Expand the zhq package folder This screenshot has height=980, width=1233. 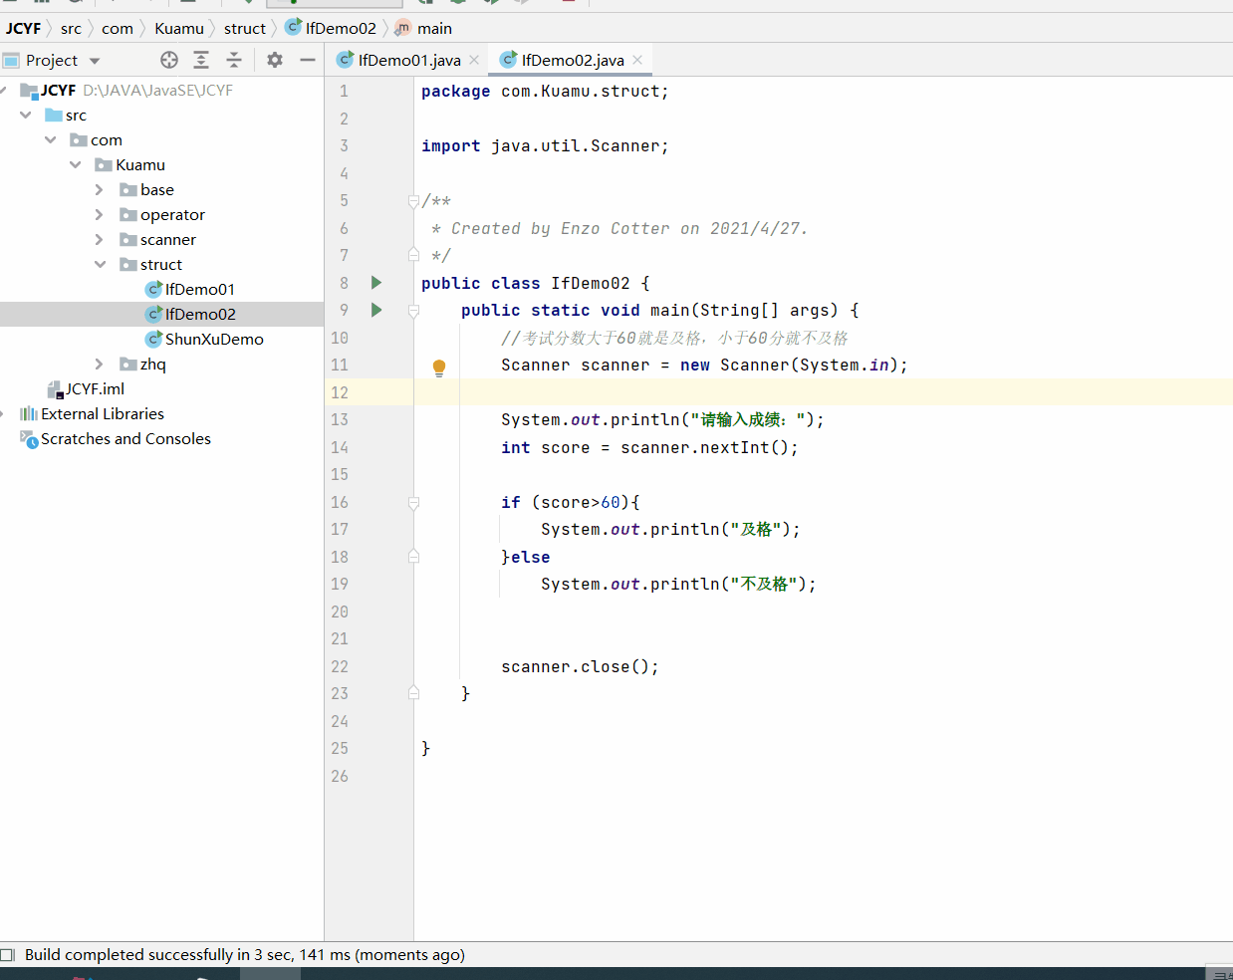tap(99, 364)
